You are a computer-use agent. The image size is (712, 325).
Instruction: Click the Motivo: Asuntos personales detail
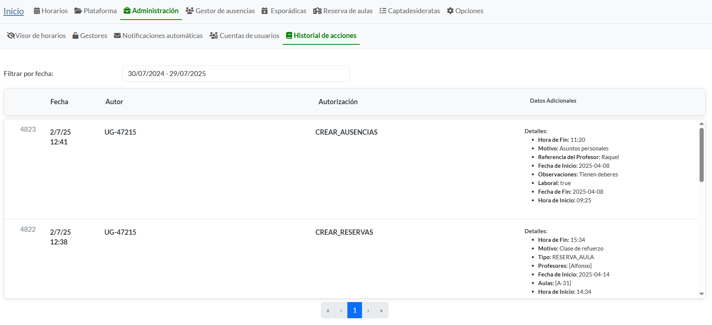(x=573, y=149)
